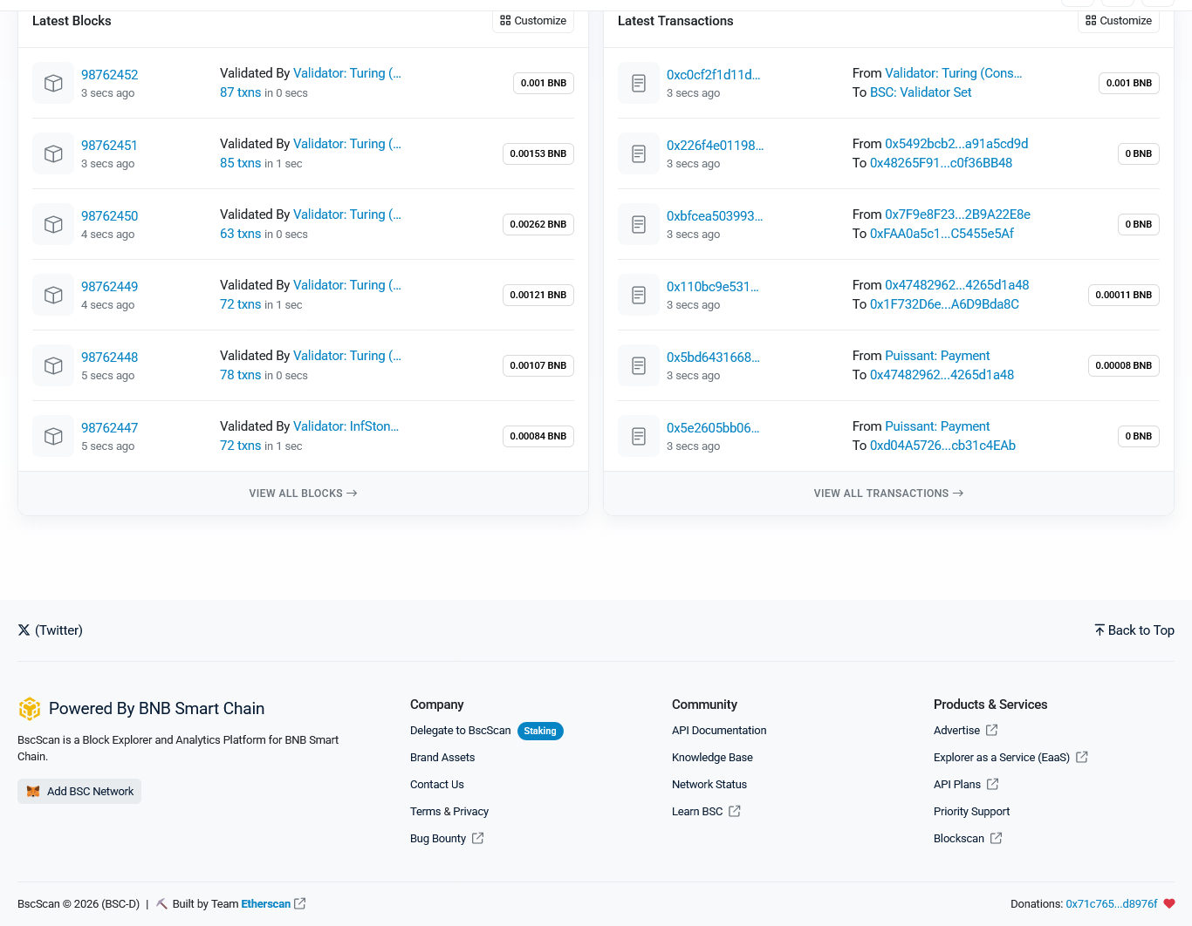The width and height of the screenshot is (1192, 926).
Task: Click the transaction icon beside 0x110bc9e531...
Action: pos(639,295)
